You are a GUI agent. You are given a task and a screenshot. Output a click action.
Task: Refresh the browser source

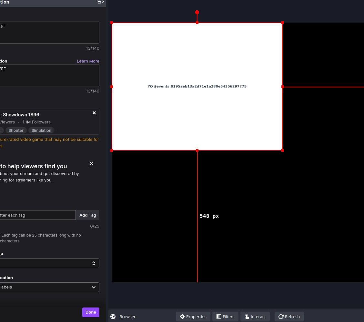point(289,317)
